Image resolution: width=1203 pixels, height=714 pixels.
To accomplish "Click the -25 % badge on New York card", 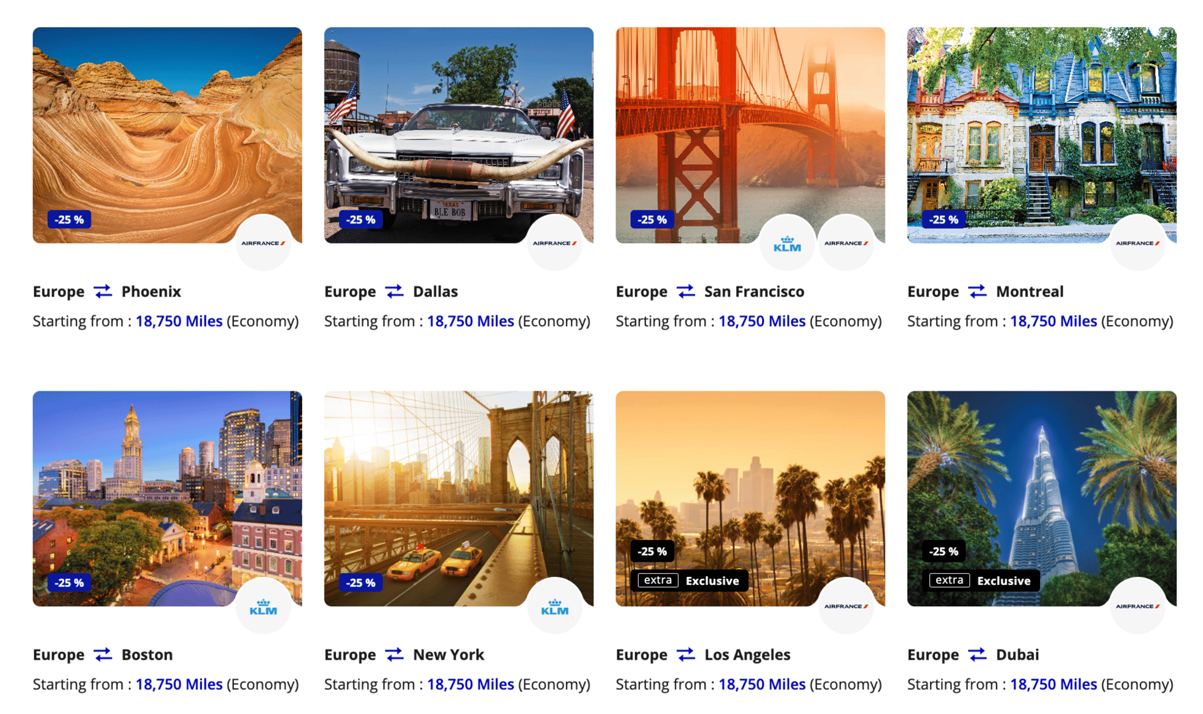I will click(x=361, y=583).
